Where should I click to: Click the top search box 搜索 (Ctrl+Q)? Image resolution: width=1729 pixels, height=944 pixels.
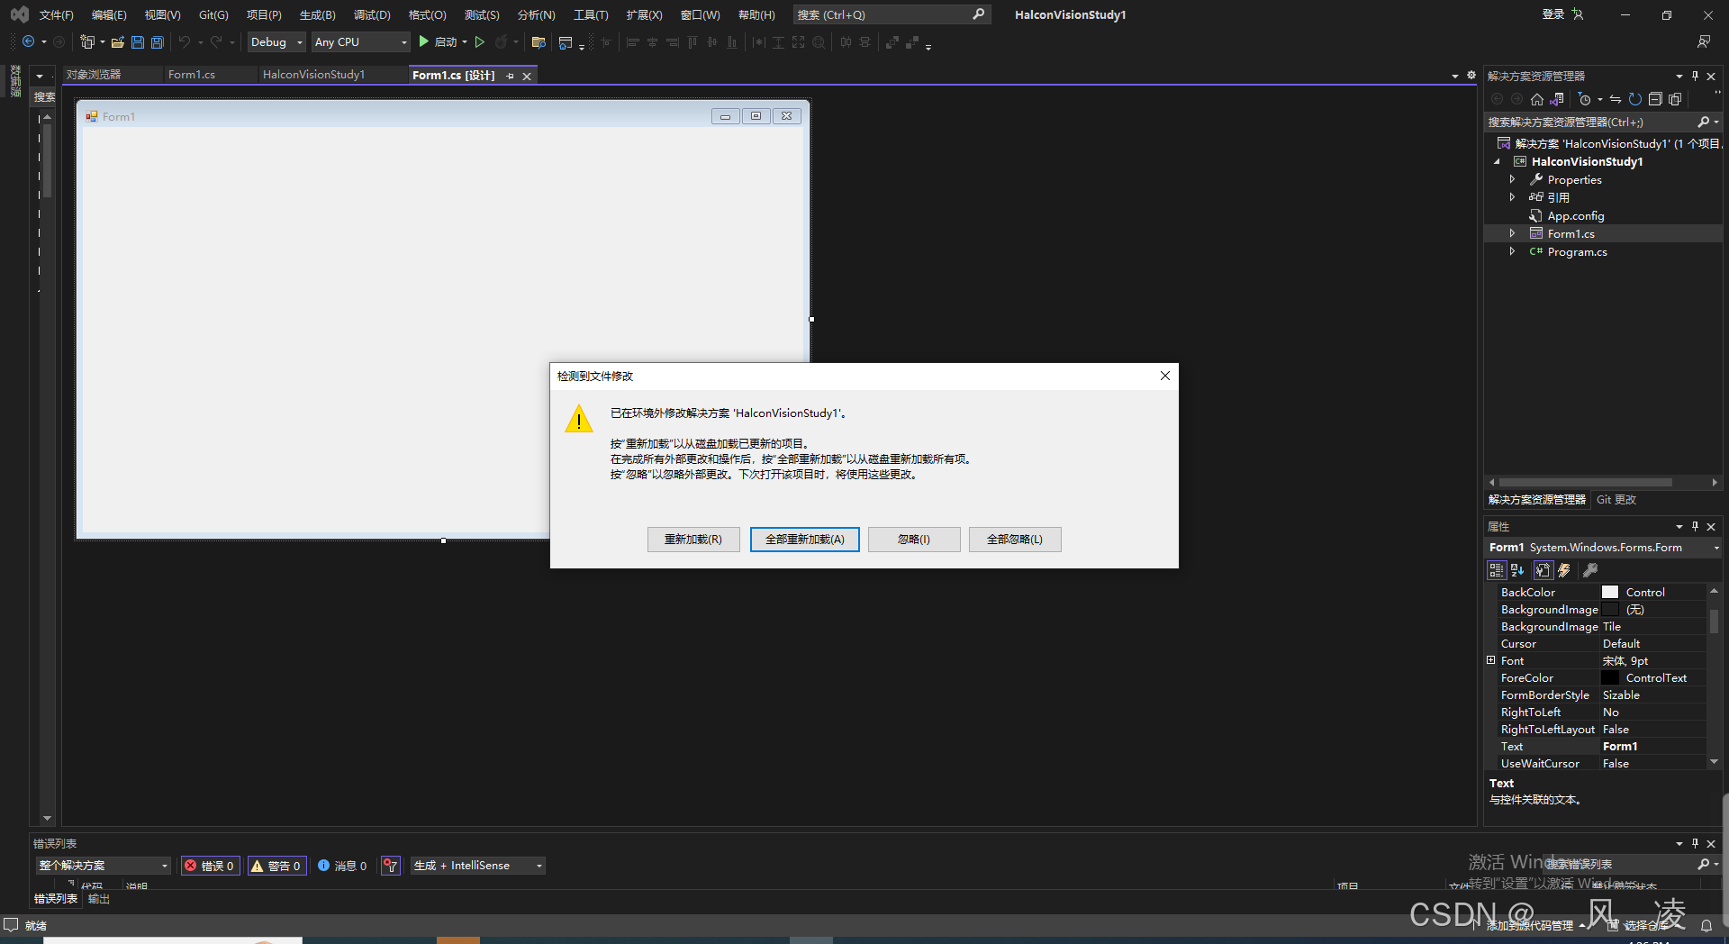(x=892, y=14)
